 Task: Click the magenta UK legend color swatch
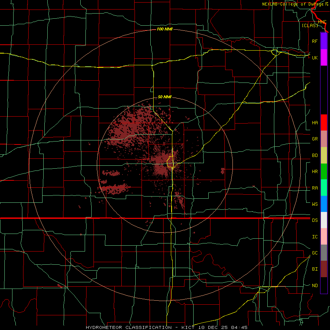click(324, 58)
